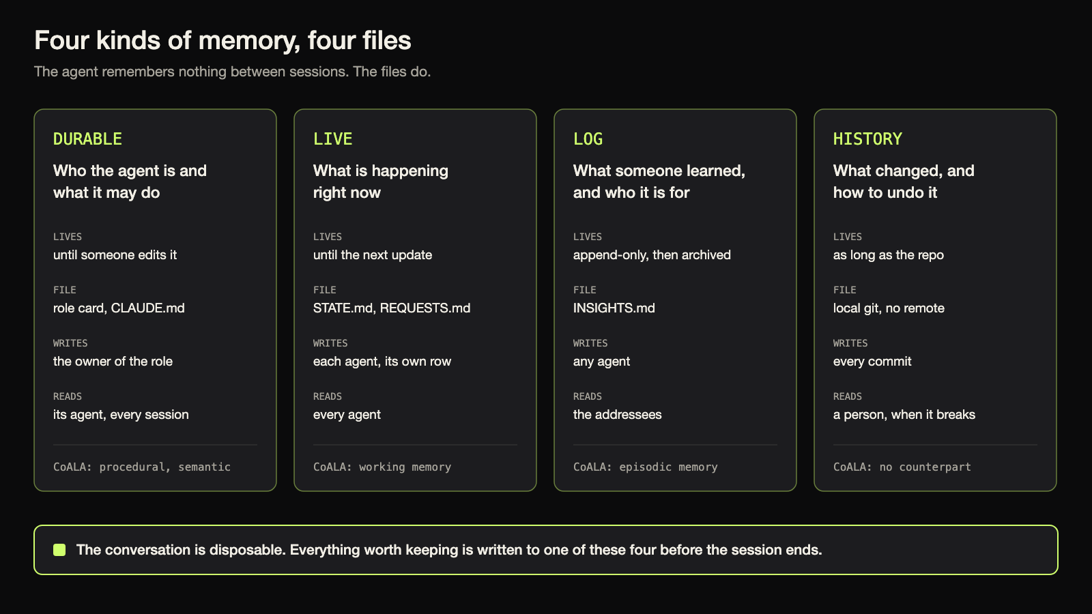This screenshot has width=1092, height=614.
Task: Select 'What changed, and how to undo it'
Action: (904, 181)
